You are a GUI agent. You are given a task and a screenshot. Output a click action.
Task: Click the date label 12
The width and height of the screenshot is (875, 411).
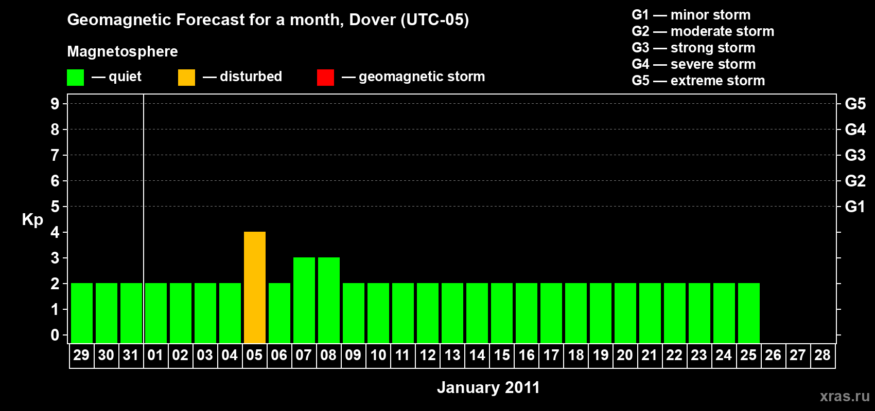pos(428,355)
